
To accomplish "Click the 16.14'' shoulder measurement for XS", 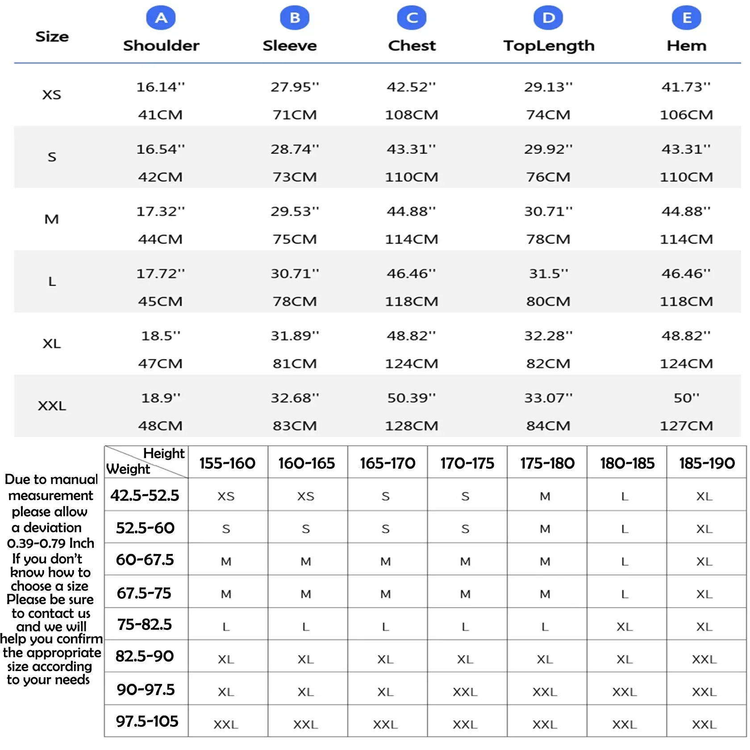I will [160, 87].
